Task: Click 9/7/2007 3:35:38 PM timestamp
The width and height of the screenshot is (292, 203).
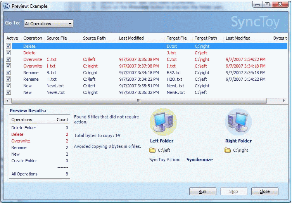Action: coord(139,59)
